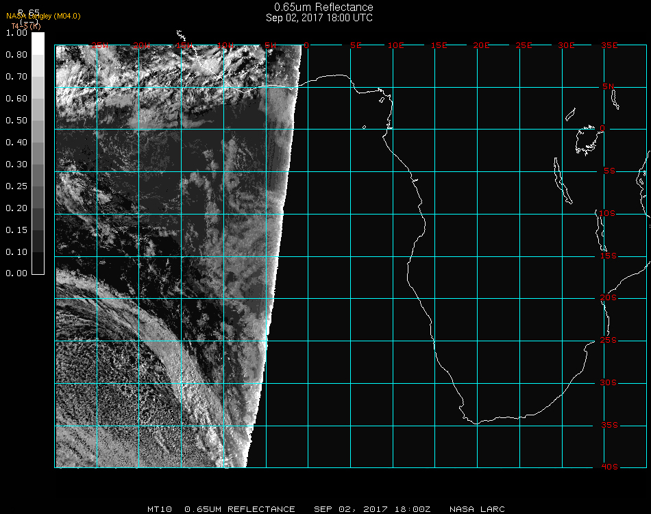This screenshot has width=651, height=514.
Task: Click the 0.30 colorbar scale value
Action: [16, 164]
